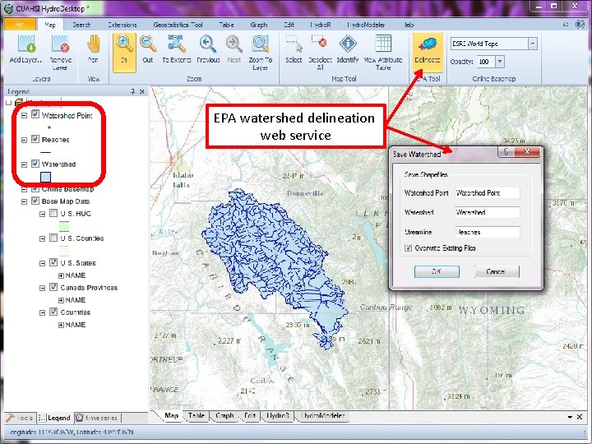Toggle Reaches layer visibility
Viewport: 592px width, 444px height.
pyautogui.click(x=35, y=139)
